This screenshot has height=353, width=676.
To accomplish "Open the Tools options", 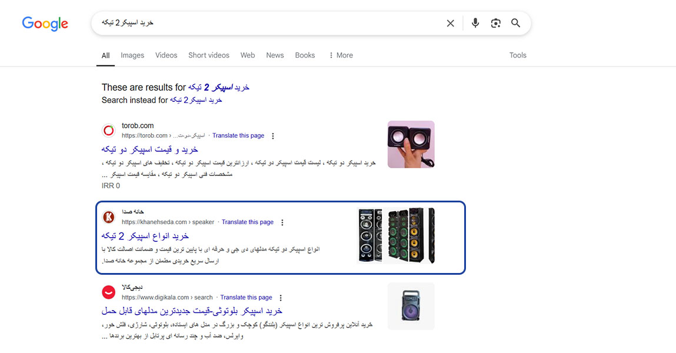I will tap(518, 55).
